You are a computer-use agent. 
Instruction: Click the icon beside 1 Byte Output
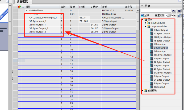coord(151,30)
